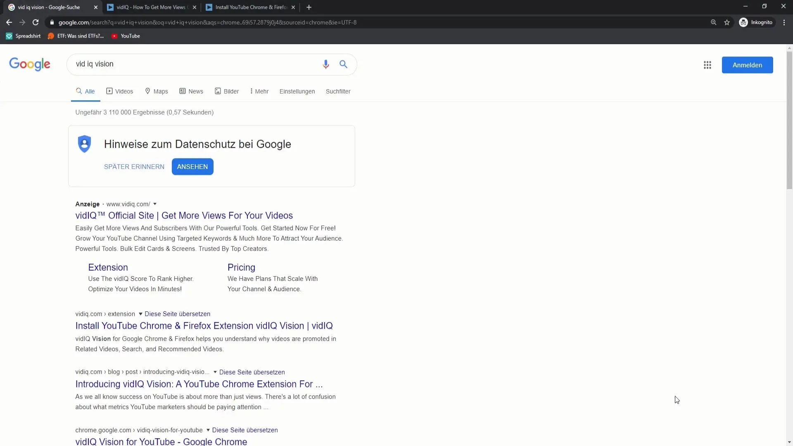Screen dimensions: 793x446
Task: Expand the arrow after chrome.google.com breadcrumb
Action: [x=208, y=430]
